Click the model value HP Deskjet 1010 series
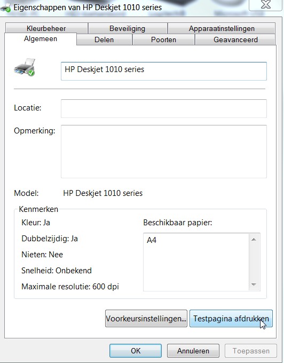This screenshot has width=284, height=363. coord(103,193)
